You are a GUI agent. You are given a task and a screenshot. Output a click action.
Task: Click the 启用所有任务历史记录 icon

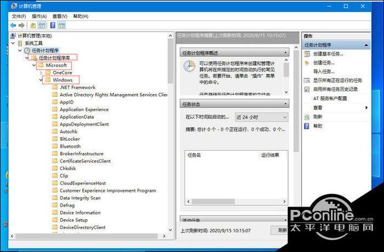pos(307,89)
